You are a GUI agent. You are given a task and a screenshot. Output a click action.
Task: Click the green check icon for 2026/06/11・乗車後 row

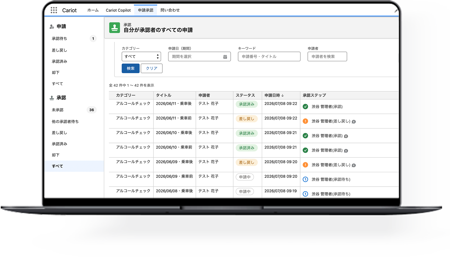pos(305,107)
